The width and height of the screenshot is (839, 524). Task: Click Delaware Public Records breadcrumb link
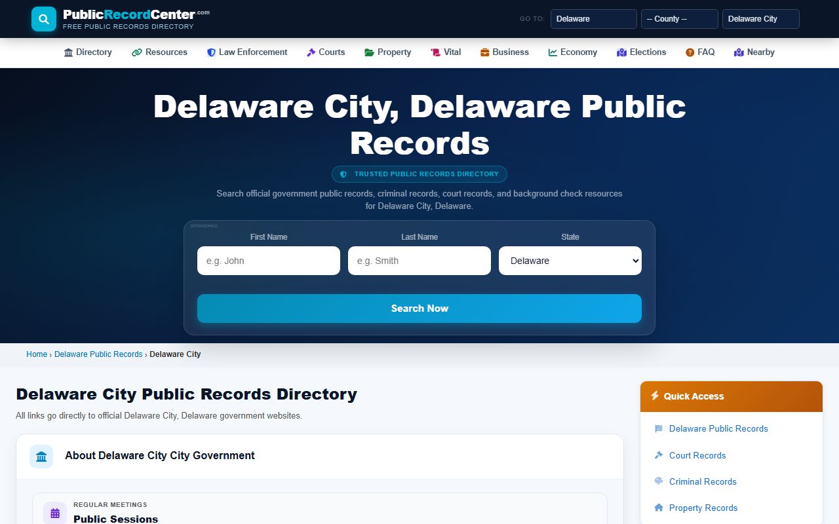tap(98, 354)
